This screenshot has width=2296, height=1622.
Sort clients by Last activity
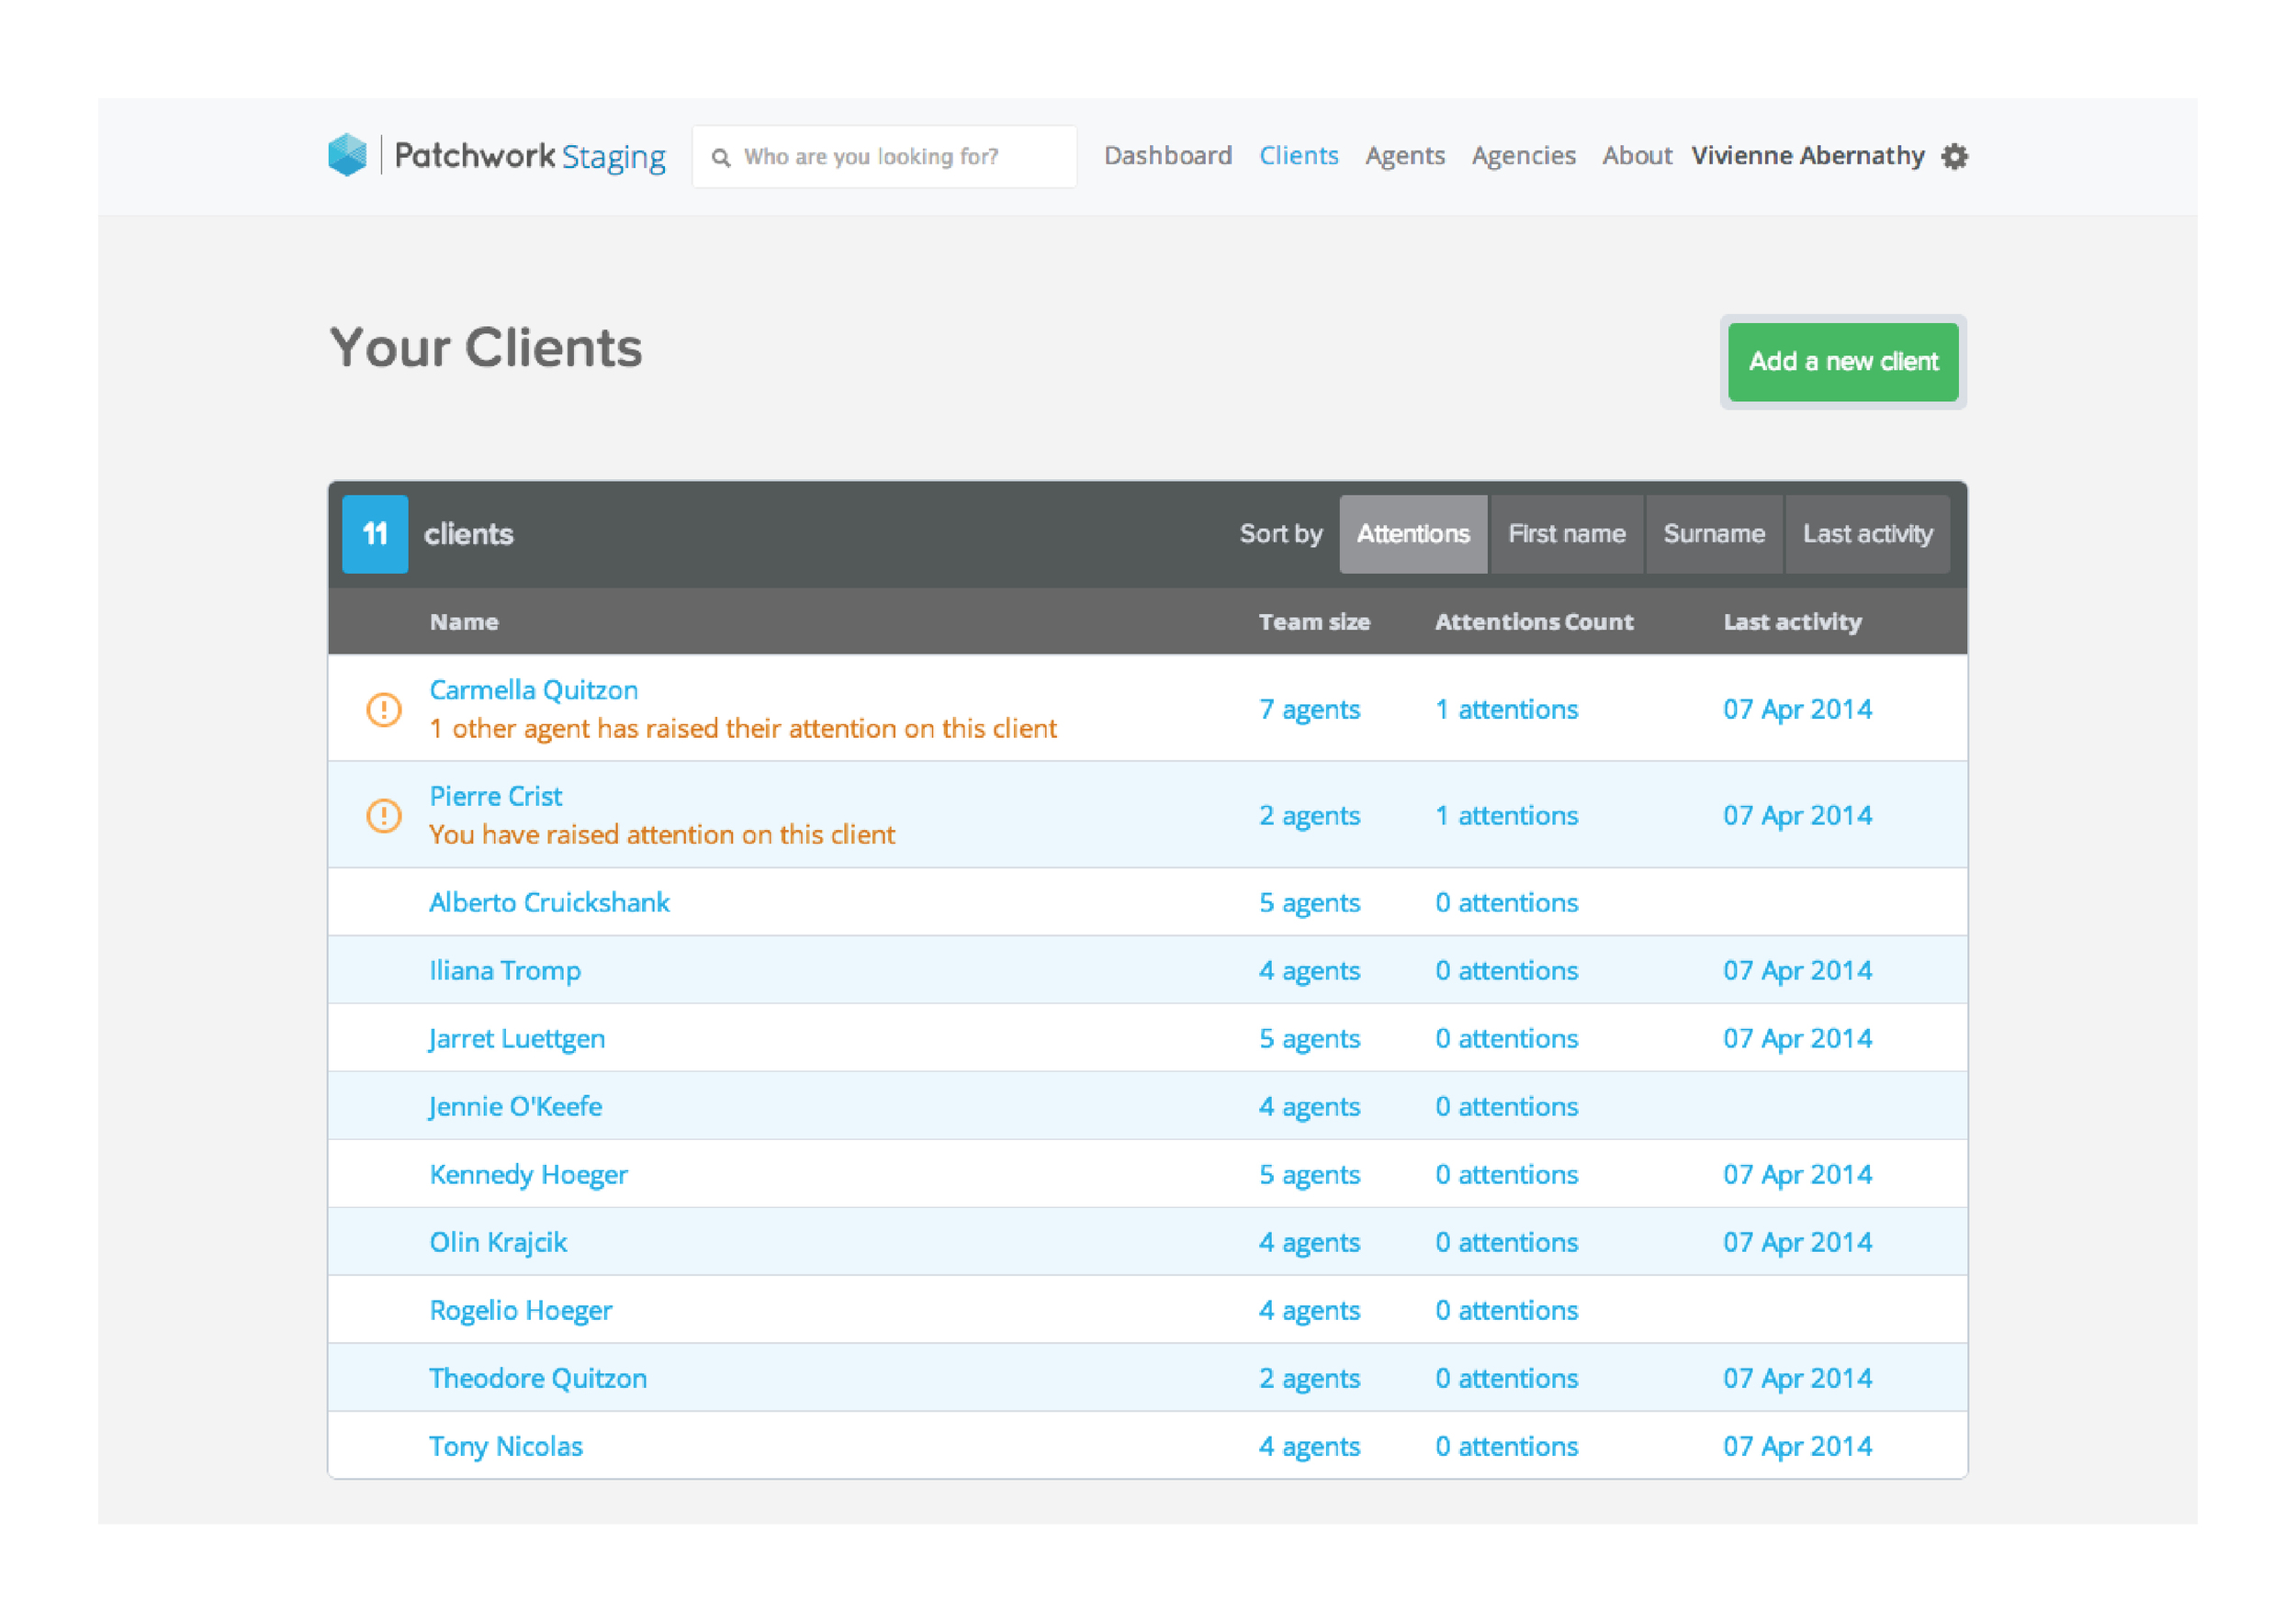pos(1867,533)
